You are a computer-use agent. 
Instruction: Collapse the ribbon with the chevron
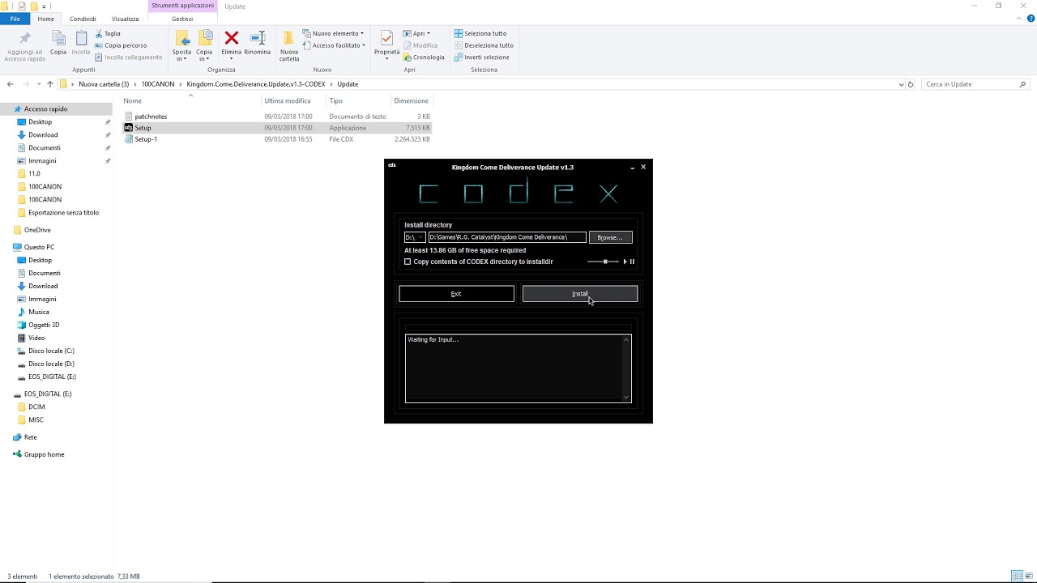(x=1019, y=19)
